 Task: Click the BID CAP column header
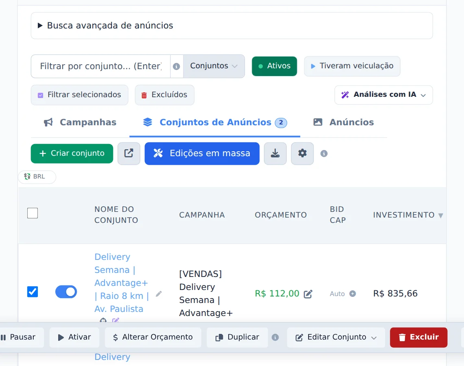[x=338, y=214]
